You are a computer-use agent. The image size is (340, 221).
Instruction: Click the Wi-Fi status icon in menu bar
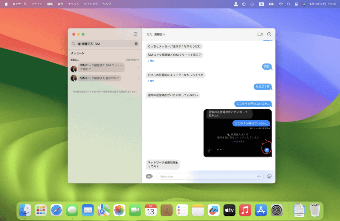click(280, 4)
